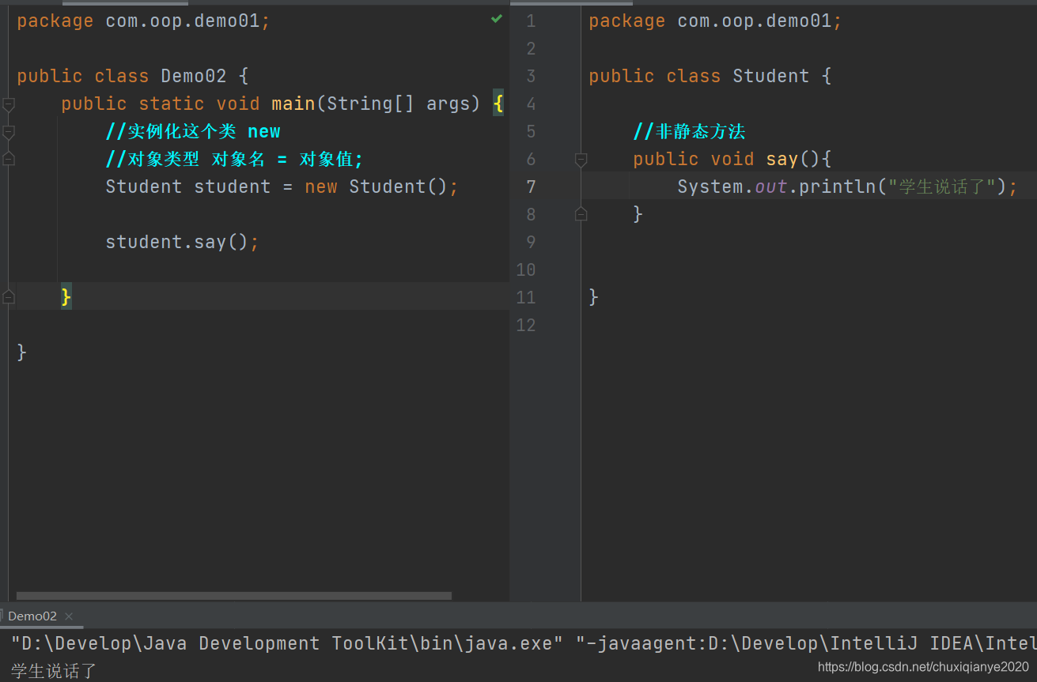The height and width of the screenshot is (682, 1037).
Task: Click the comment 对象类型 对象名 = 对象值
Action: pyautogui.click(x=234, y=159)
